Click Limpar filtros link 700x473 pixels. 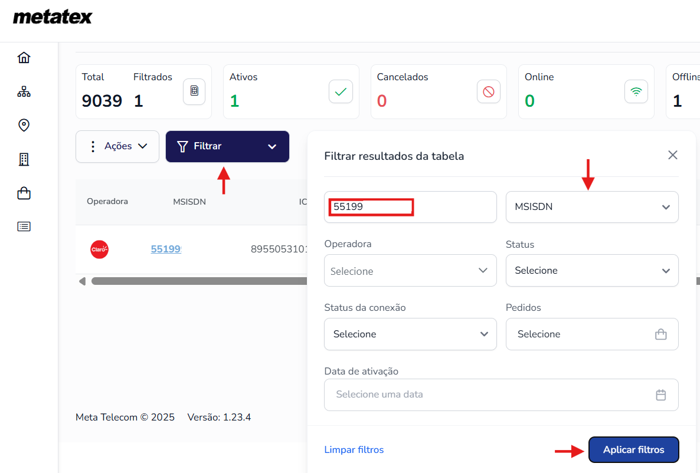(x=354, y=450)
